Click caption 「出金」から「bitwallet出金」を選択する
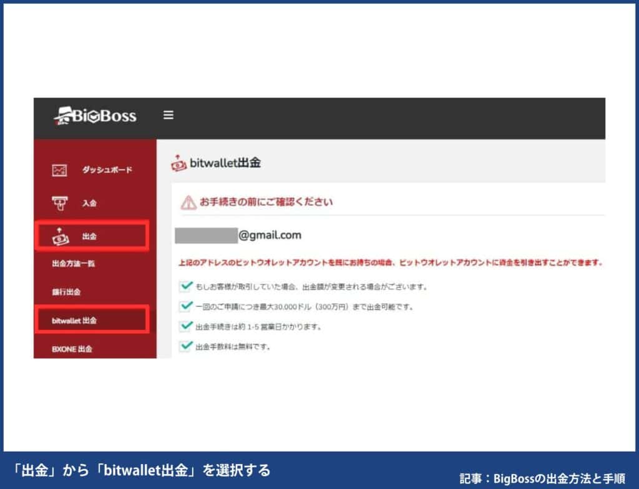This screenshot has height=489, width=639. (x=140, y=470)
